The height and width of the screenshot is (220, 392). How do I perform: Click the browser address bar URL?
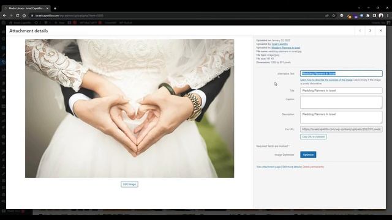(x=69, y=15)
